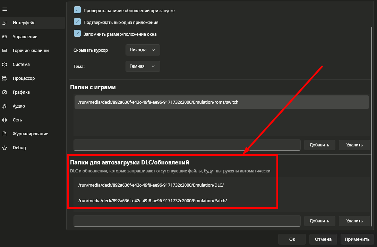Viewport: 377px width, 247px height.
Task: Uncheck Подтверждать выход из приложения
Action: point(77,22)
